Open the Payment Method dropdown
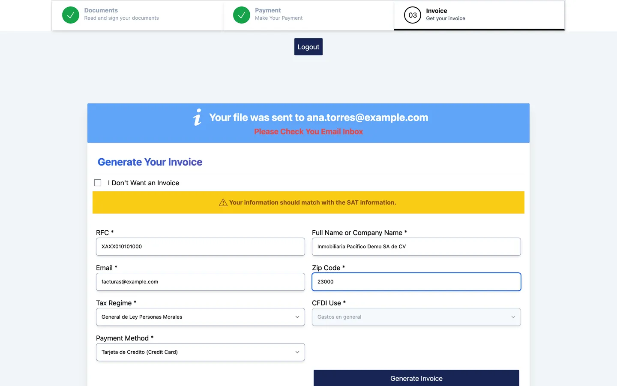 pyautogui.click(x=201, y=352)
